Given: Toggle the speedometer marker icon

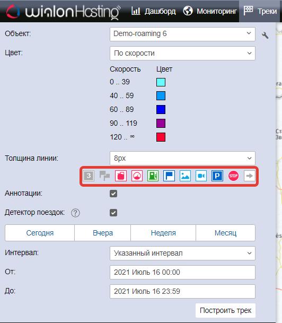Looking at the screenshot, I should click(137, 176).
